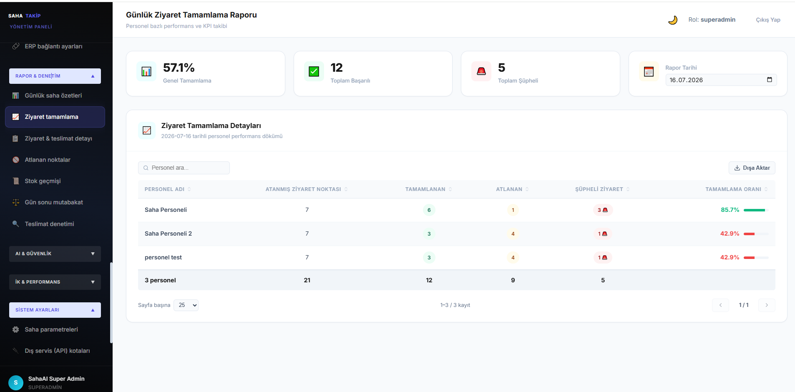The height and width of the screenshot is (392, 795).
Task: Click Stok geçmişi scroll icon
Action: click(x=16, y=181)
